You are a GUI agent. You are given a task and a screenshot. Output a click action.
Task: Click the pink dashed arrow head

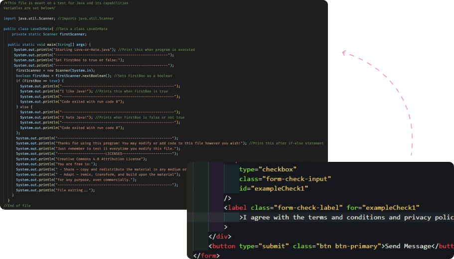tap(344, 52)
